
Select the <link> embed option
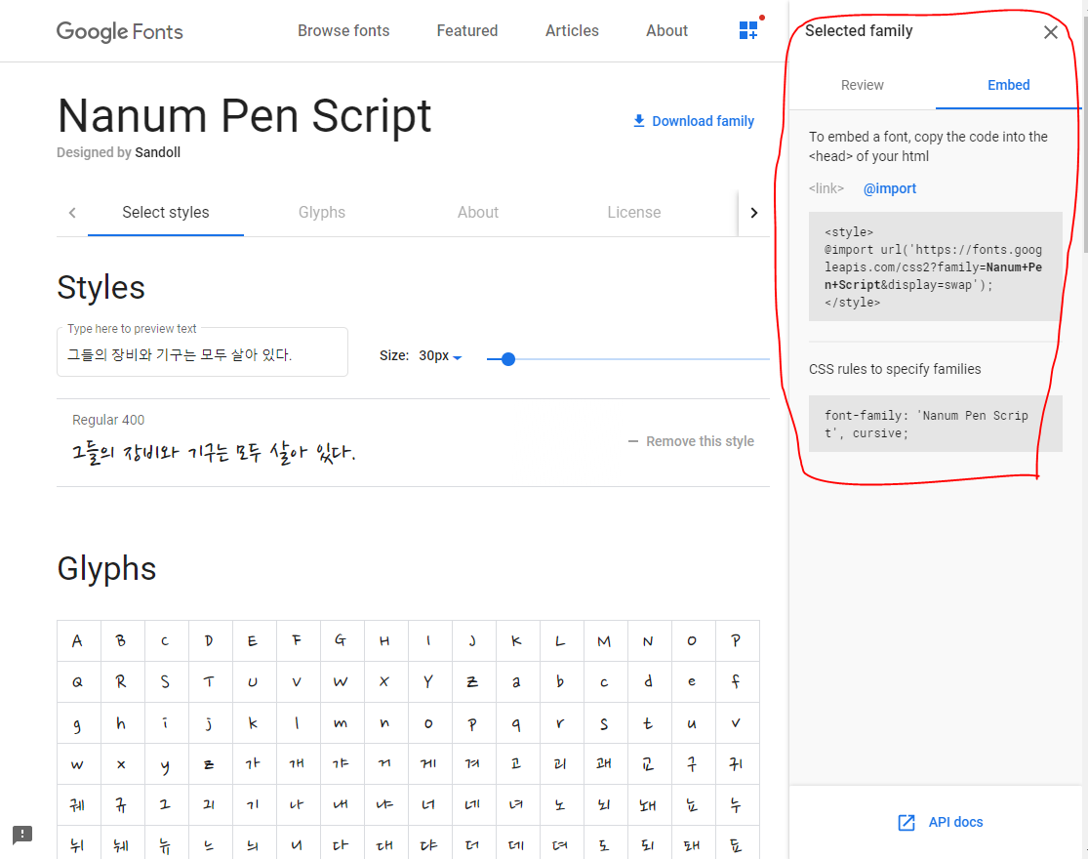(826, 188)
